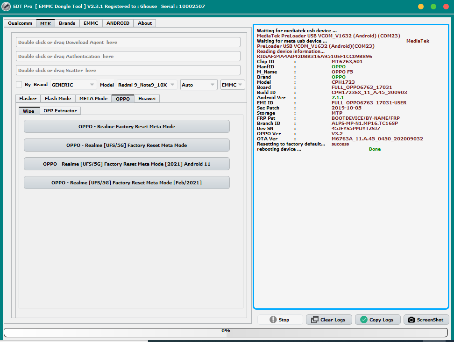Open the OFP Extractor tab

(60, 111)
